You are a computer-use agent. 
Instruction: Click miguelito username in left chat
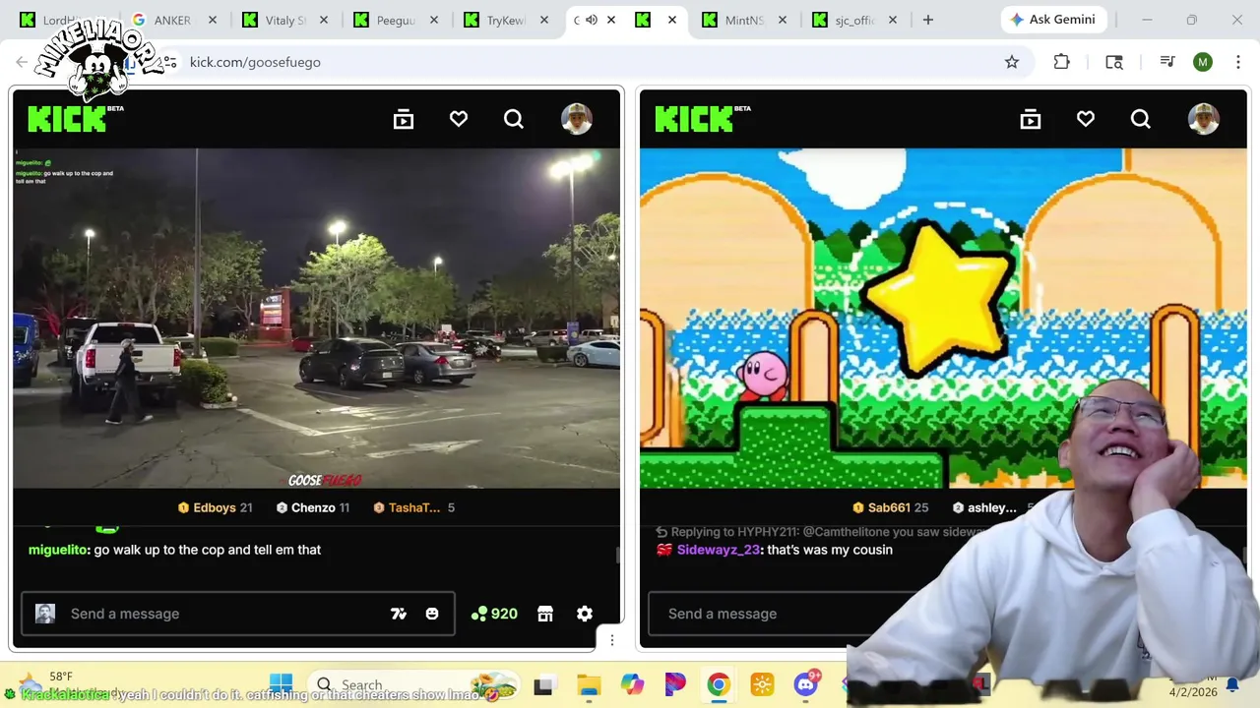[x=58, y=550]
